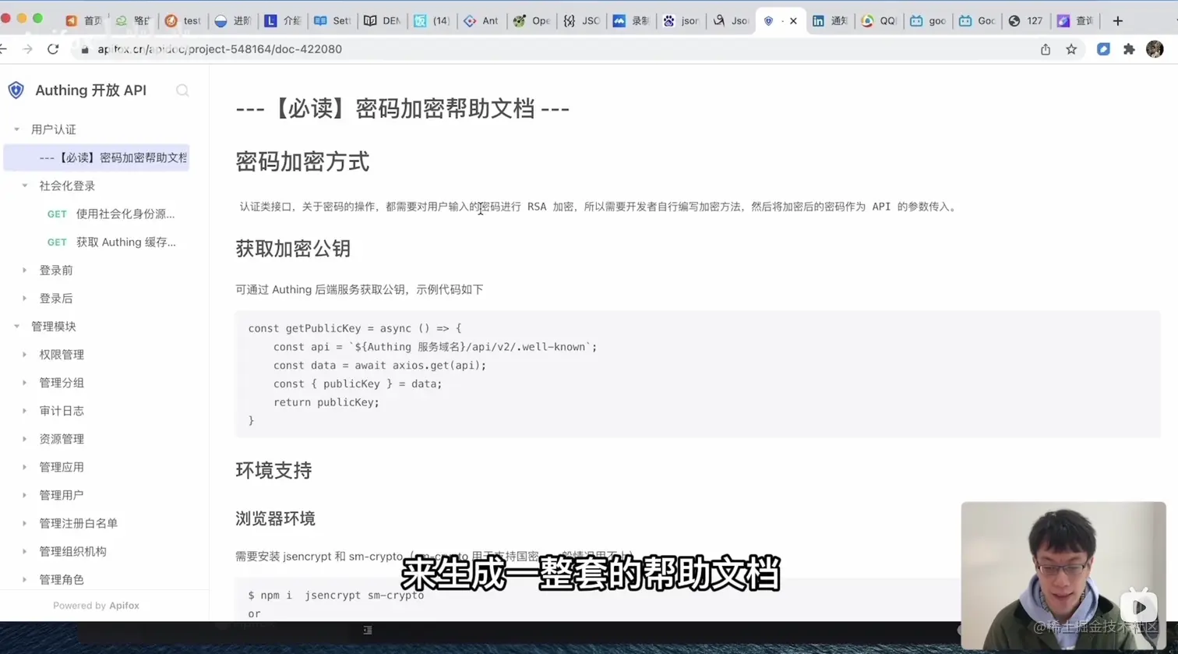1178x654 pixels.
Task: Switch to the Sett browser tab
Action: (333, 21)
